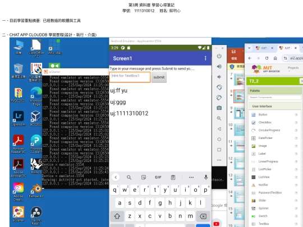Open the Adobe Creative Cloud desktop icon

(19, 192)
